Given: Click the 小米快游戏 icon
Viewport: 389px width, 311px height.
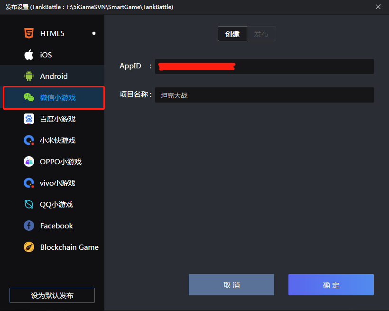Looking at the screenshot, I should click(29, 140).
